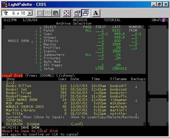Open the 6 x 10 font size dropdown
Viewport: 170px width, 138px height.
(x=30, y=13)
